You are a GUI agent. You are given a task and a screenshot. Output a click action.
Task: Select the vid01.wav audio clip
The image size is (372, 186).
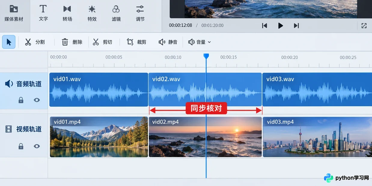click(99, 90)
